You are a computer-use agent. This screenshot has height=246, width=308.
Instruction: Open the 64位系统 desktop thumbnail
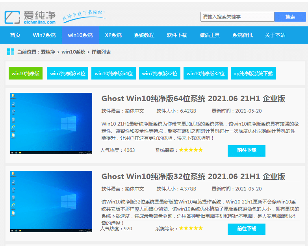[x=51, y=124]
